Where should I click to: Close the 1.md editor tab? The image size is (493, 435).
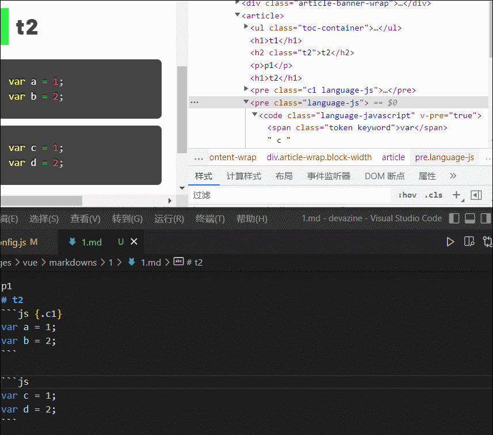click(x=134, y=241)
